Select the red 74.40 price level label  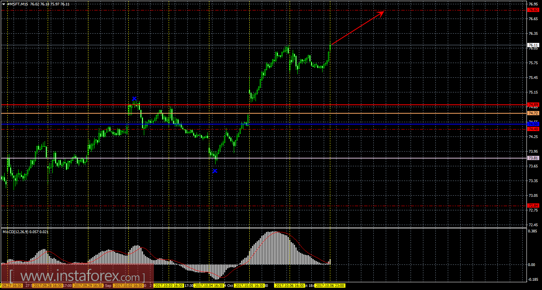(x=533, y=129)
